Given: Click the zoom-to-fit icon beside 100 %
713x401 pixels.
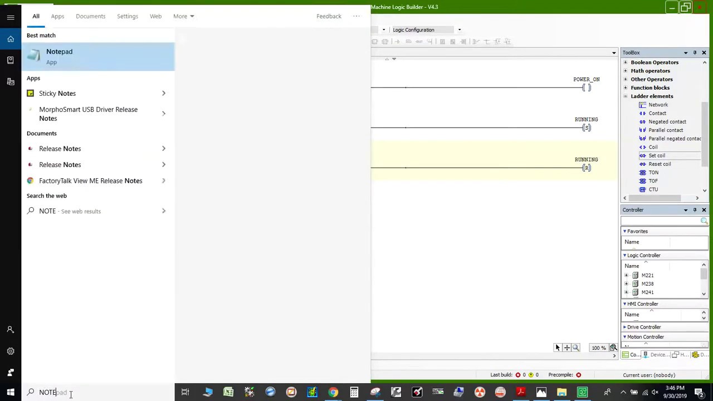Looking at the screenshot, I should 613,348.
